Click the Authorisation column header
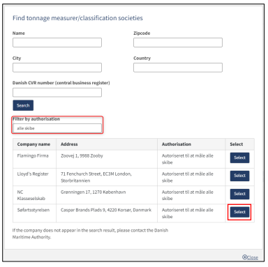The image size is (268, 267). 177,144
